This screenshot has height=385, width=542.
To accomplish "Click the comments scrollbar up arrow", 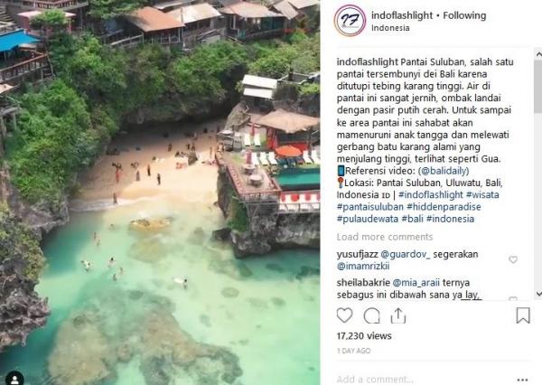I will tap(538, 54).
